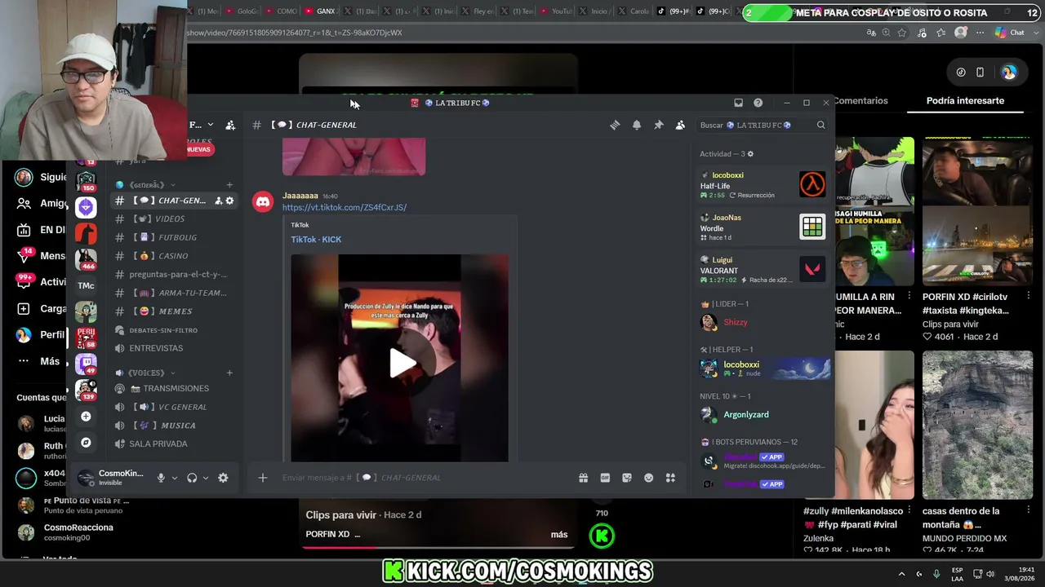The width and height of the screenshot is (1045, 587).
Task: Open the CASINO channel
Action: pyautogui.click(x=173, y=256)
